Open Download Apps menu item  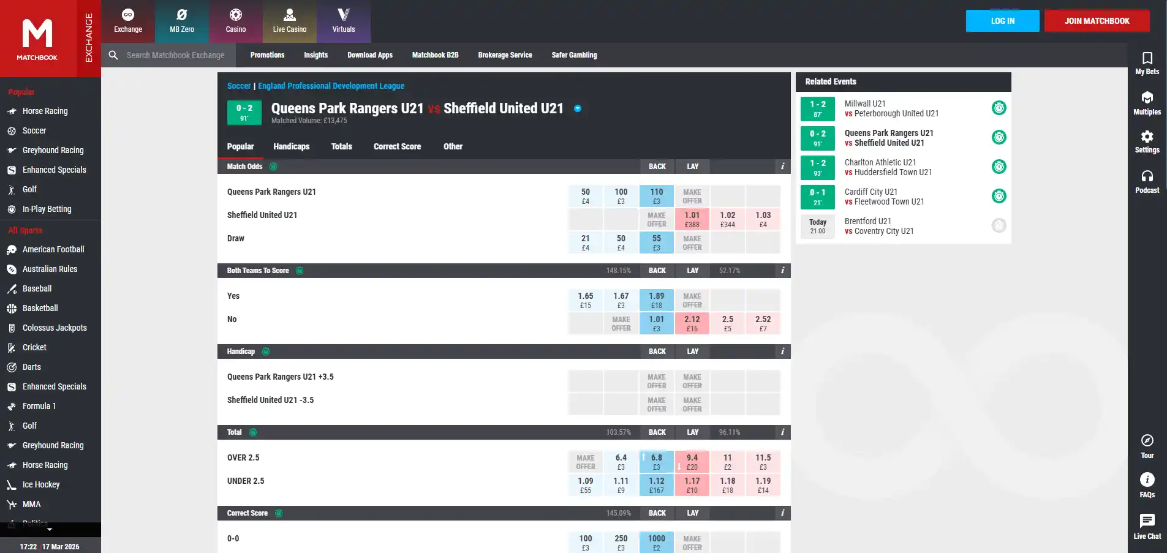tap(370, 55)
